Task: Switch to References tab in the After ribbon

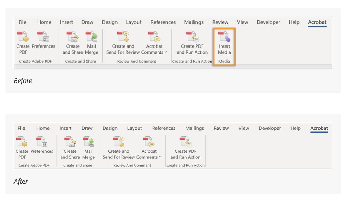Action: click(164, 128)
